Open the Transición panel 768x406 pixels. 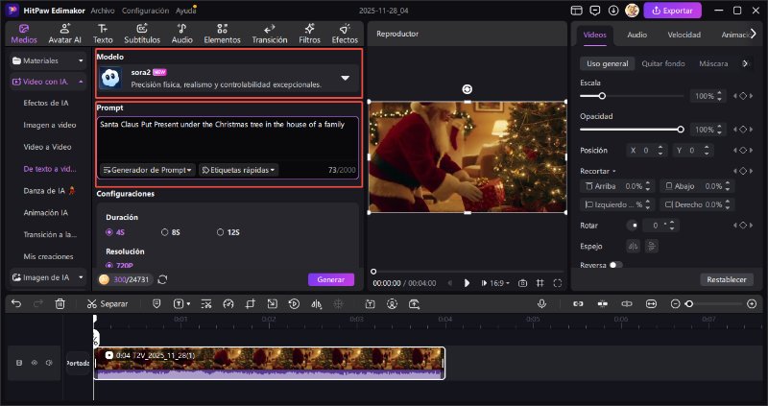pos(270,34)
